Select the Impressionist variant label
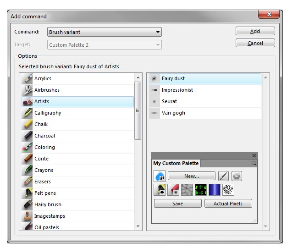This screenshot has height=248, width=287. 177,90
